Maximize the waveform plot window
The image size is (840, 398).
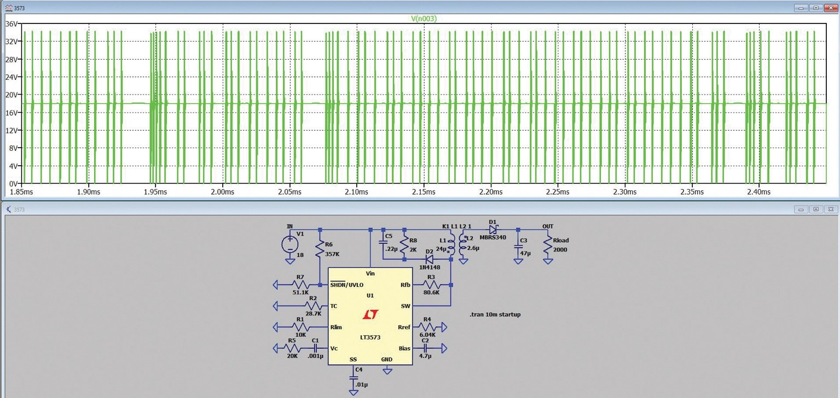pyautogui.click(x=815, y=8)
